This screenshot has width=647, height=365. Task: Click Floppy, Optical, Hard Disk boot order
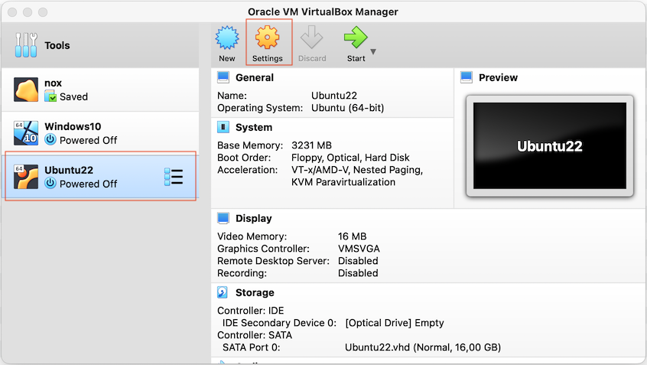(350, 158)
